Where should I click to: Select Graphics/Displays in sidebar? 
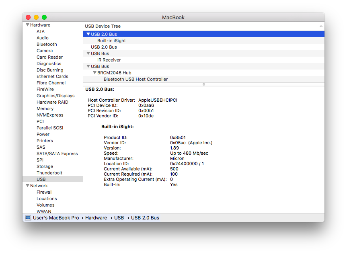point(55,96)
